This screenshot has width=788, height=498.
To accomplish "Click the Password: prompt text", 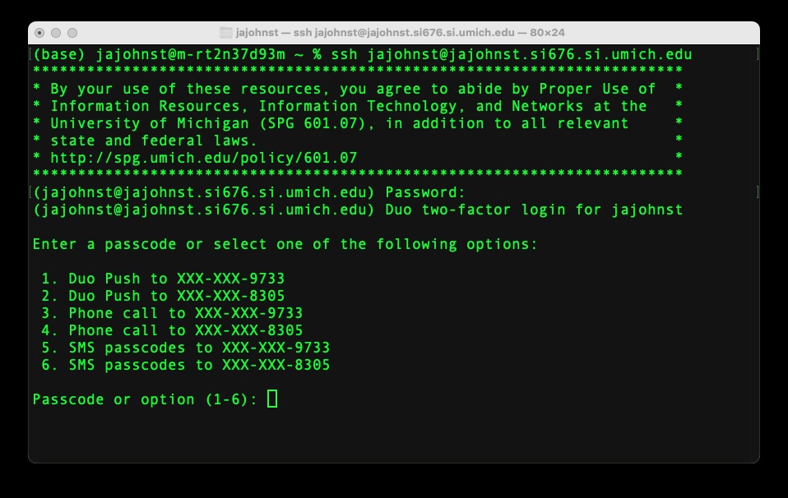I will (425, 192).
